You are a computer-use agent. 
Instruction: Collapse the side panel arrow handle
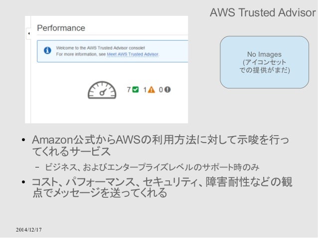[x=28, y=34]
